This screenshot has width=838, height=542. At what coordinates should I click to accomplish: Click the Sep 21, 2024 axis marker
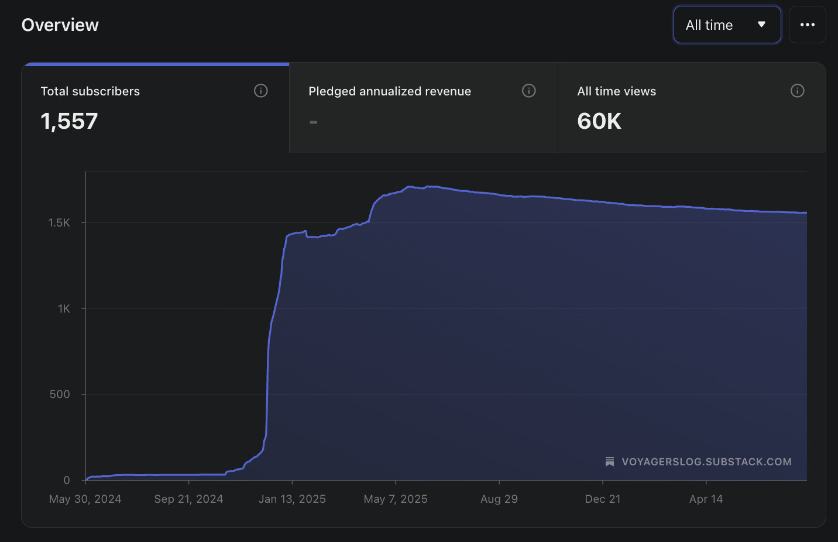tap(188, 499)
